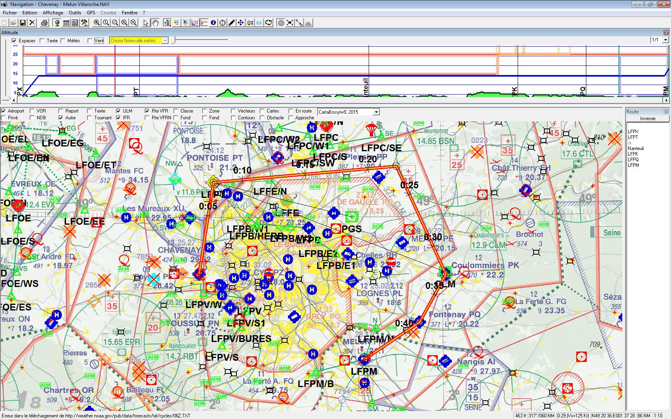Click the hammer and pick tools icon
This screenshot has width=671, height=419.
84,23
